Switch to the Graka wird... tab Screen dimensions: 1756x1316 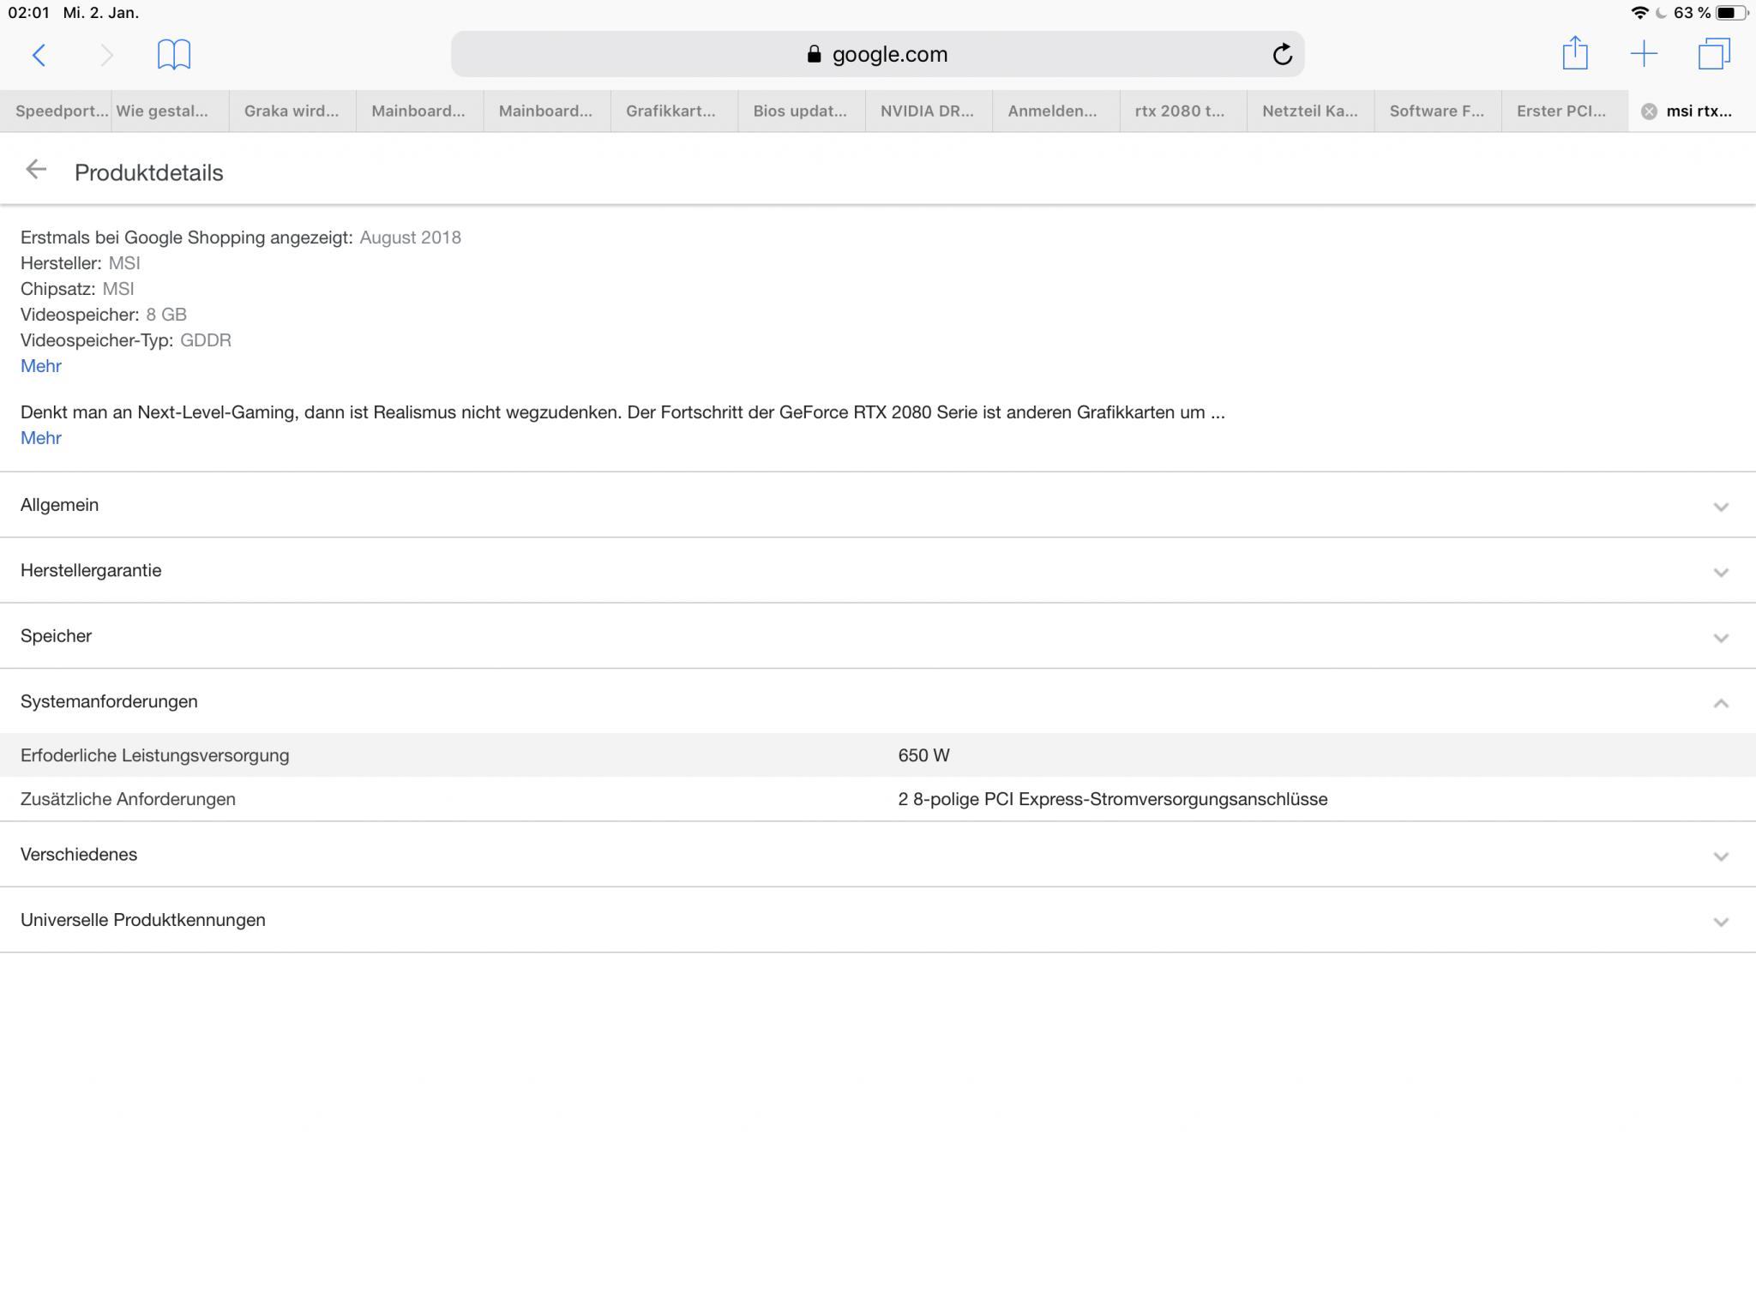292,111
